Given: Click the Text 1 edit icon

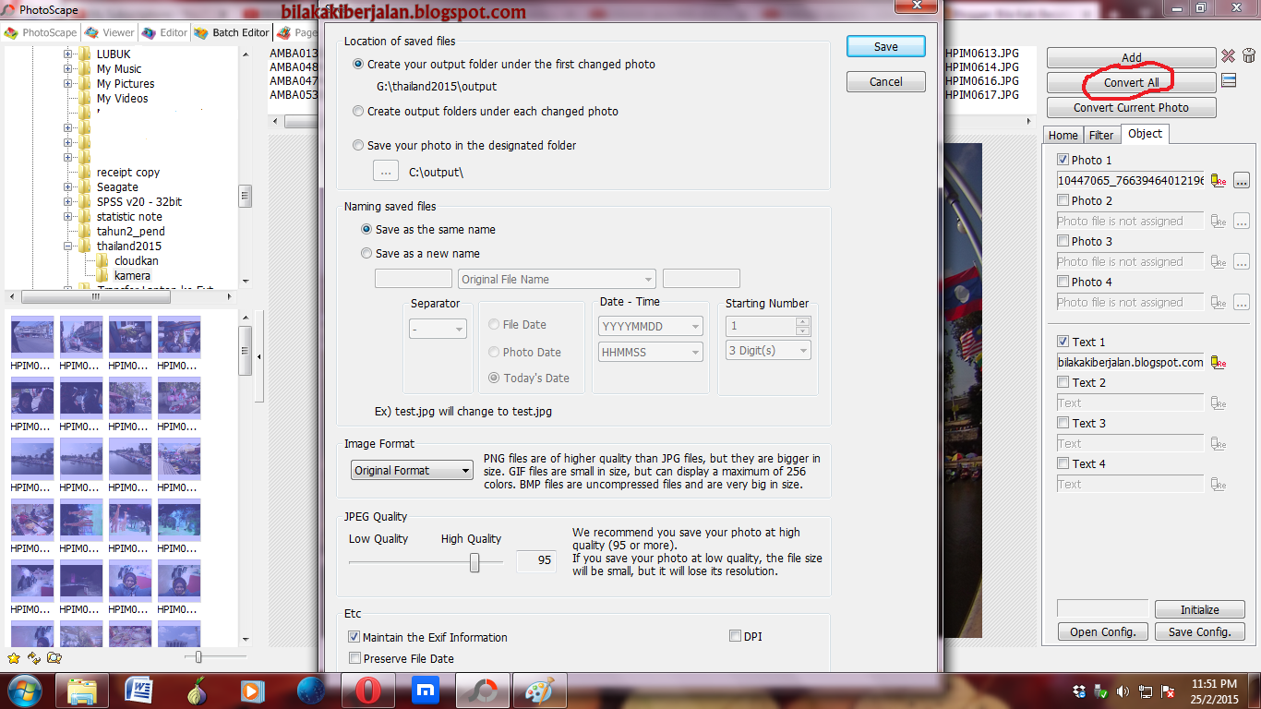Looking at the screenshot, I should (x=1219, y=363).
